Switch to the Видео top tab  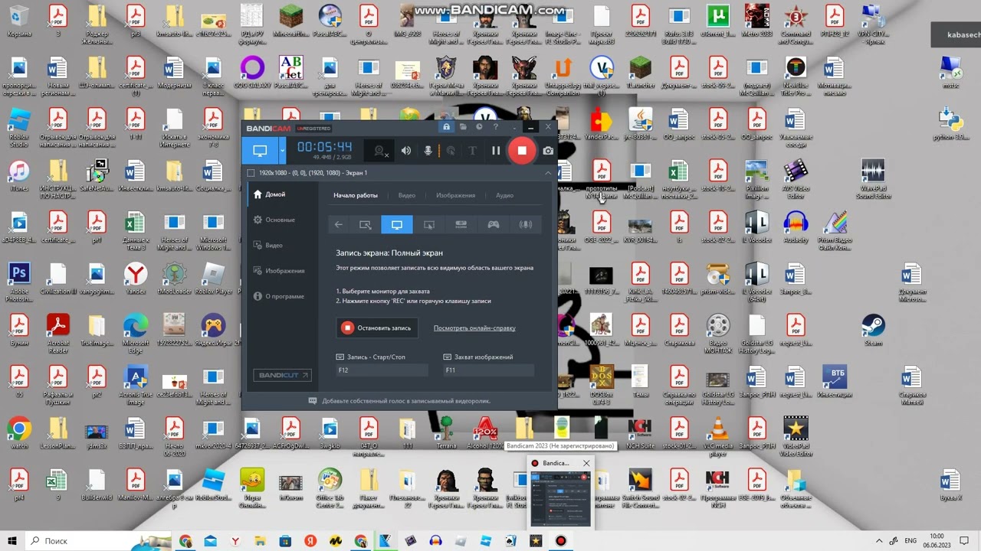(x=407, y=195)
